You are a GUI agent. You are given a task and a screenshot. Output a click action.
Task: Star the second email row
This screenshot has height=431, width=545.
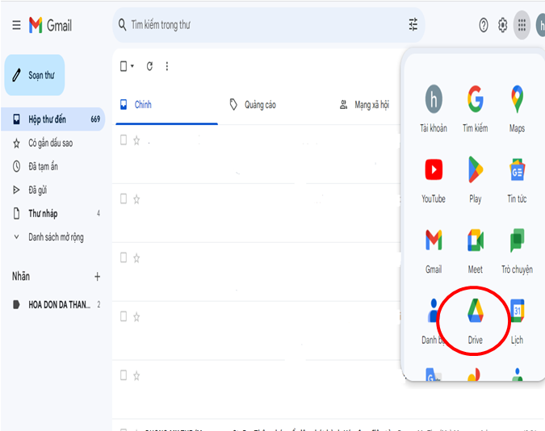pyautogui.click(x=136, y=199)
